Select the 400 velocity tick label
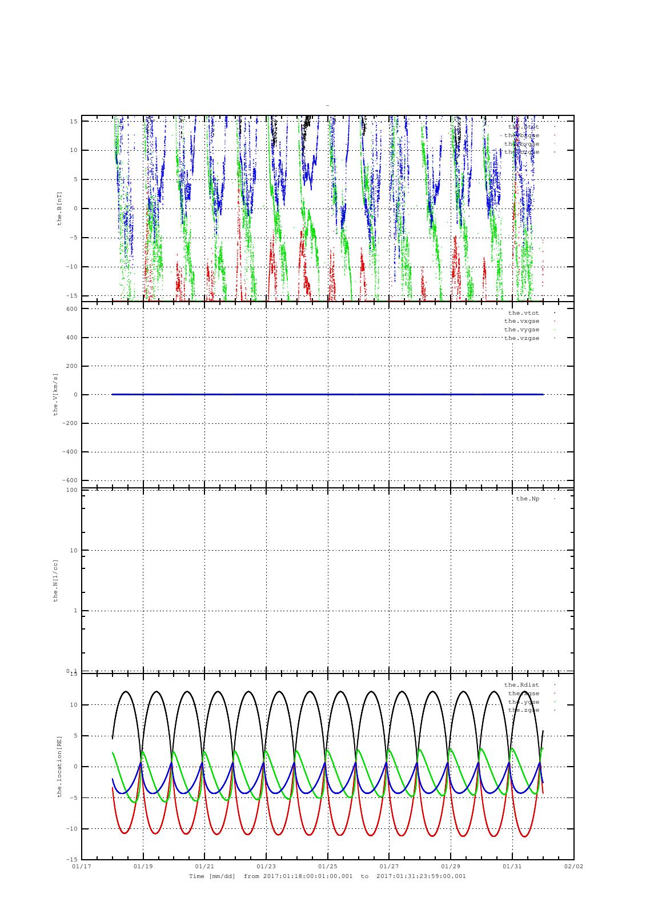The width and height of the screenshot is (646, 914). pos(71,338)
